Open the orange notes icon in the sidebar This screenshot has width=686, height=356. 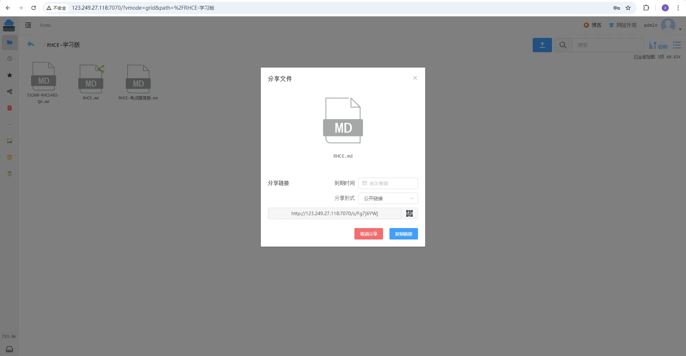click(x=10, y=157)
